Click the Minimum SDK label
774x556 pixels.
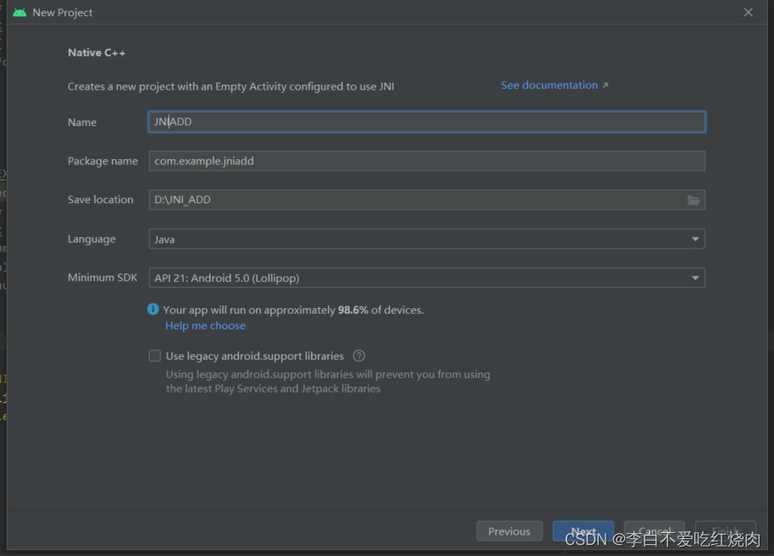pyautogui.click(x=102, y=278)
